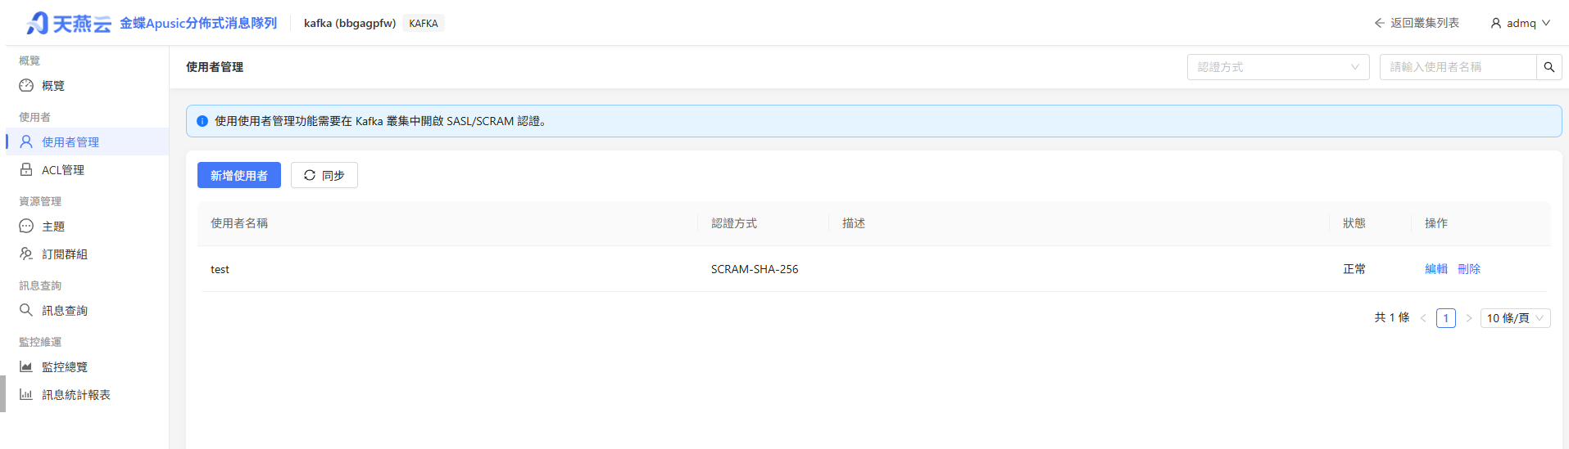Select 使用者管理 in the sidebar menu
This screenshot has height=449, width=1569.
(87, 141)
